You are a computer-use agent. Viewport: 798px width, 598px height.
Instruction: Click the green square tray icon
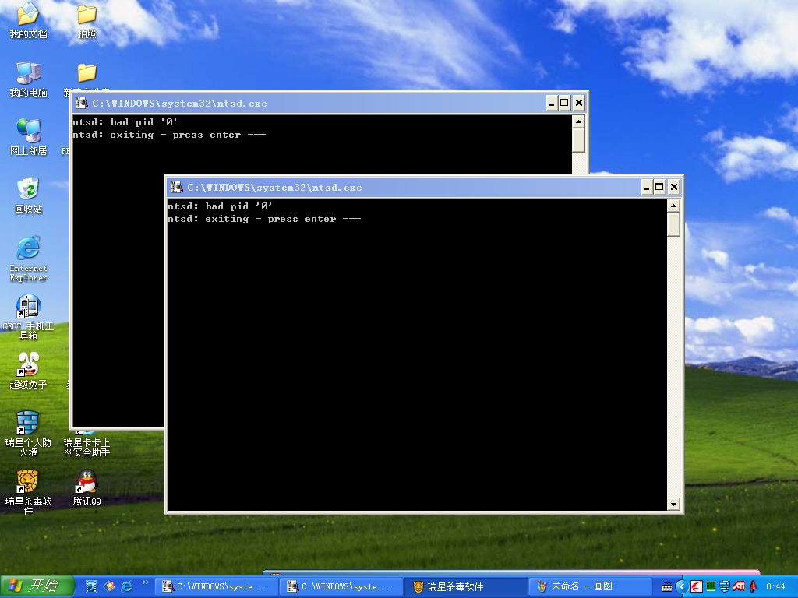tap(711, 586)
